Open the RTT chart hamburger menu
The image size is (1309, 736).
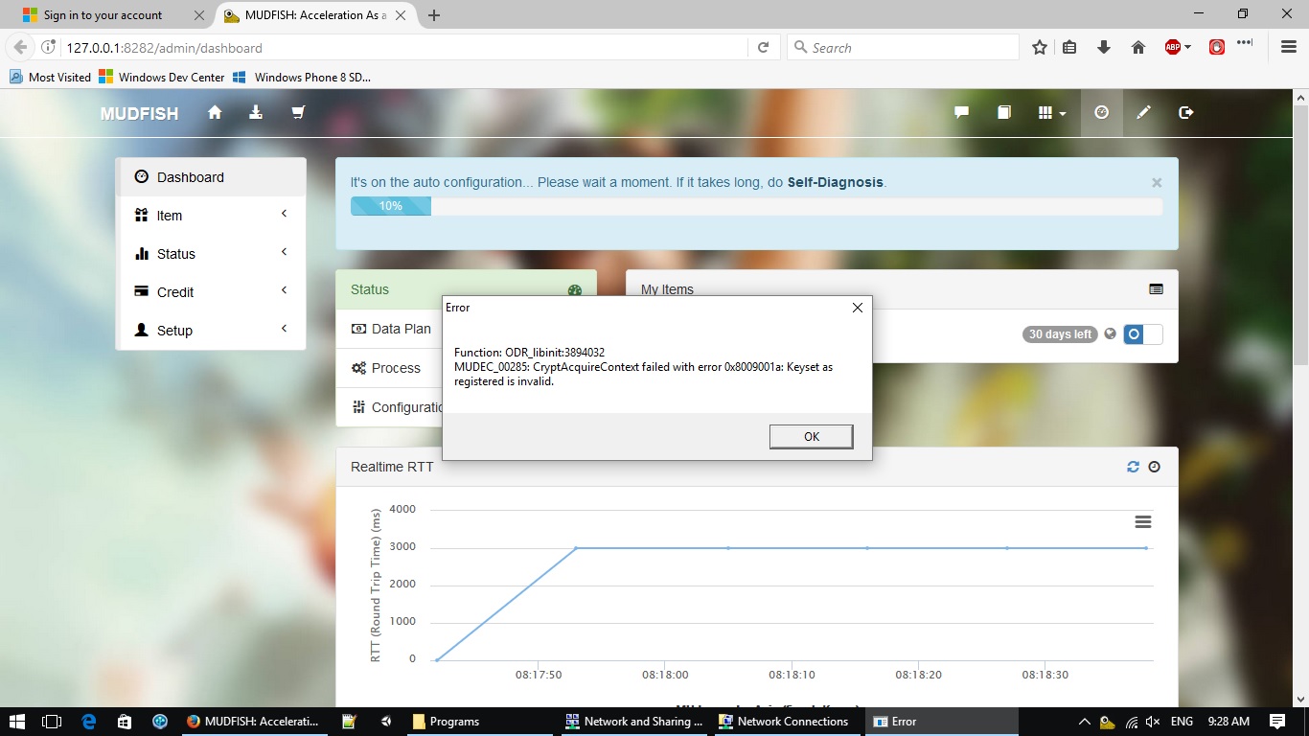click(1142, 521)
